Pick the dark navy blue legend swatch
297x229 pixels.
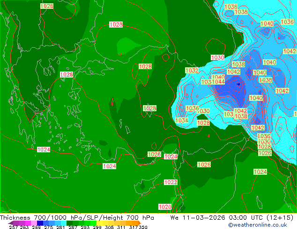point(40,223)
